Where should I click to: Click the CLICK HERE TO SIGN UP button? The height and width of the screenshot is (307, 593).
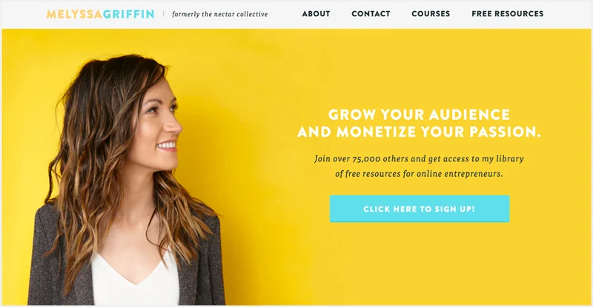pyautogui.click(x=420, y=209)
